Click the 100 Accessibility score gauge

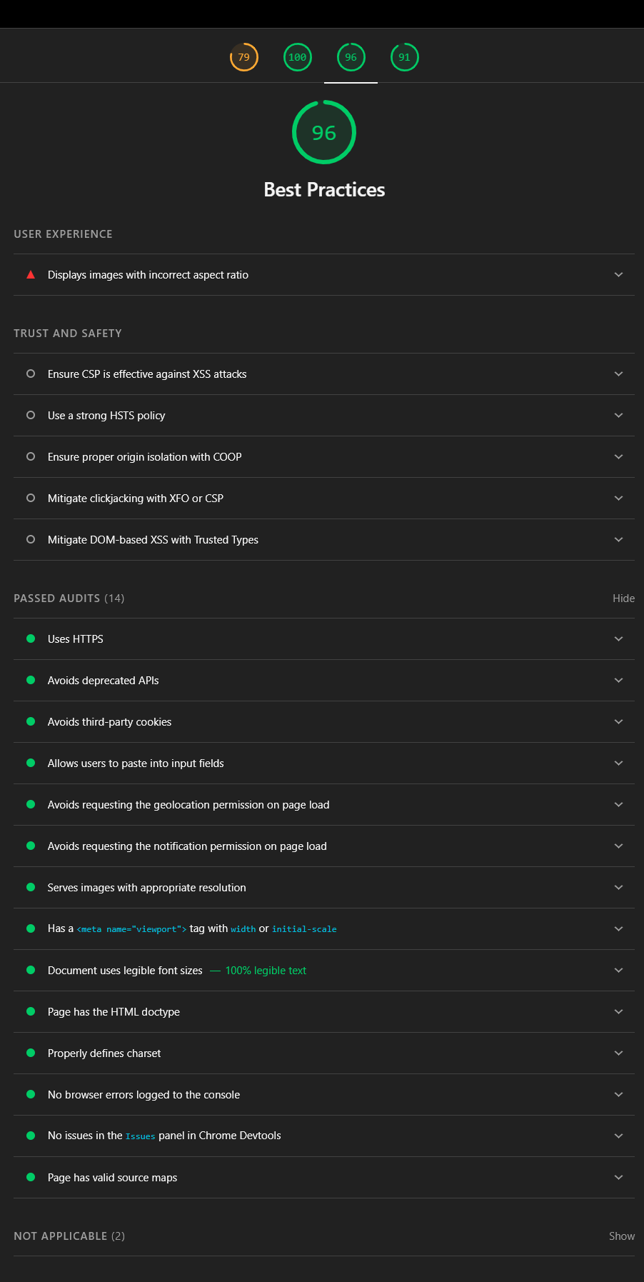click(297, 57)
